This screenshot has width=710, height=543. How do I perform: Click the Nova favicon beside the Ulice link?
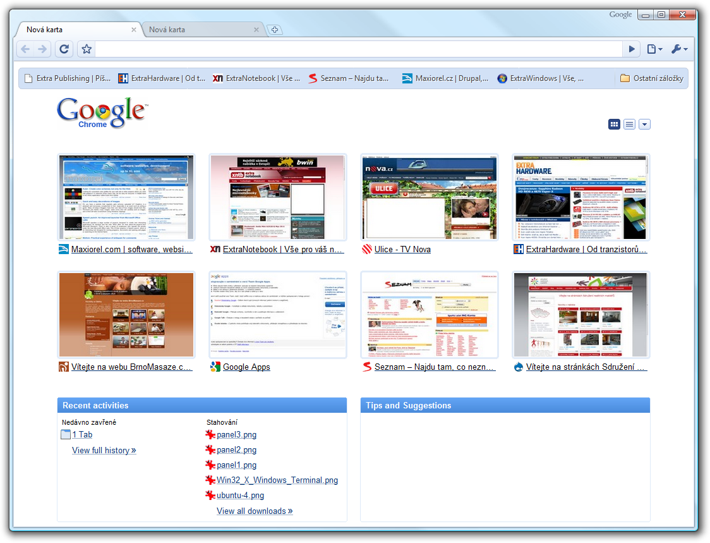pyautogui.click(x=367, y=249)
